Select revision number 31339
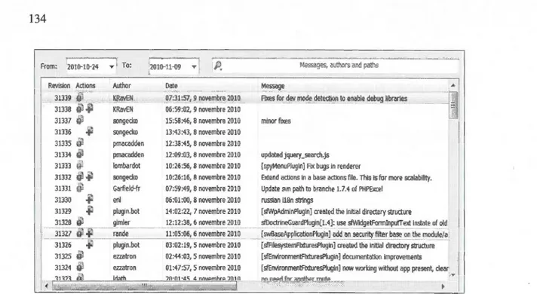This screenshot has height=294, width=537. [63, 98]
